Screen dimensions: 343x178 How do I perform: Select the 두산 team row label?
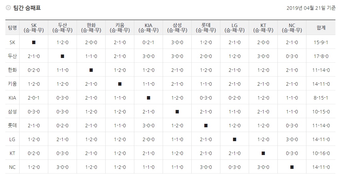(12, 56)
